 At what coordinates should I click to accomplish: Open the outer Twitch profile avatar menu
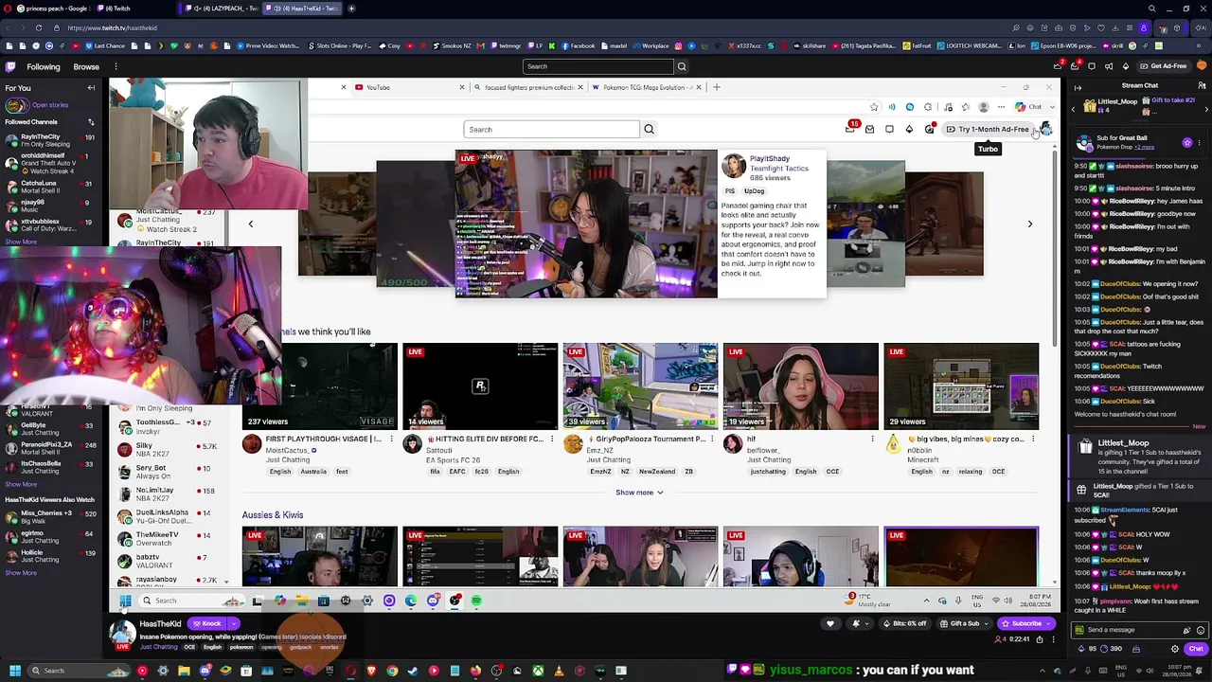[1200, 66]
